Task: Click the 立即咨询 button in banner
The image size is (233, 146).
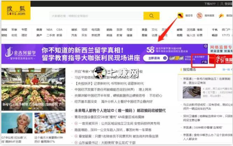Action: [155, 58]
